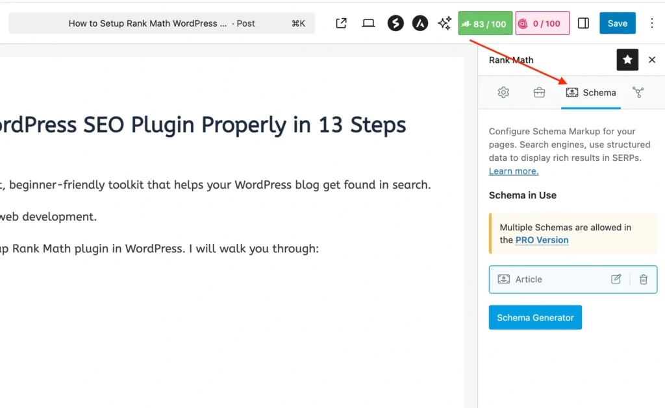Image resolution: width=665 pixels, height=408 pixels.
Task: Click the AI sparkle icon
Action: pos(445,23)
